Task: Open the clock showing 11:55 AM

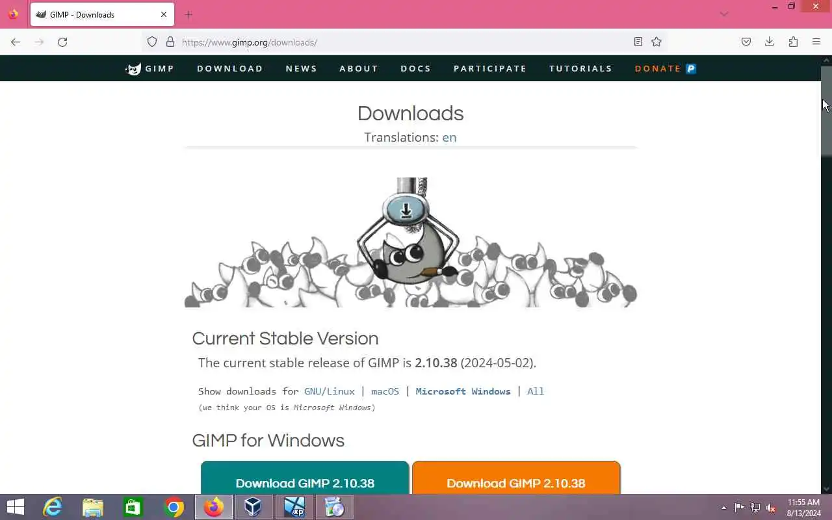Action: (803, 508)
